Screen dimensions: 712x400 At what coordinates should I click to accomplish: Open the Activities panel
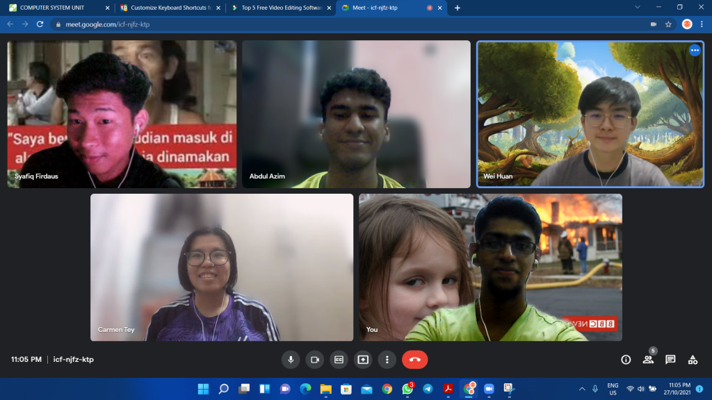click(x=693, y=360)
